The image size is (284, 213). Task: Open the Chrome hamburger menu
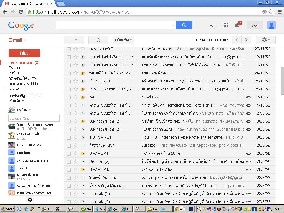tap(280, 12)
